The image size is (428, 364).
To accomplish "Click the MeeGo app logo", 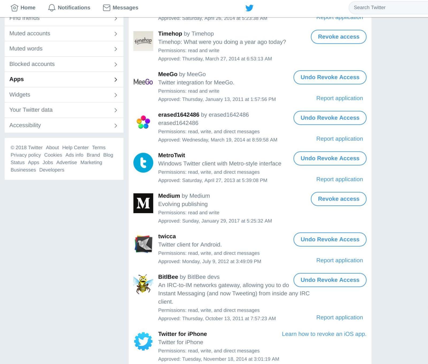I will pyautogui.click(x=143, y=82).
